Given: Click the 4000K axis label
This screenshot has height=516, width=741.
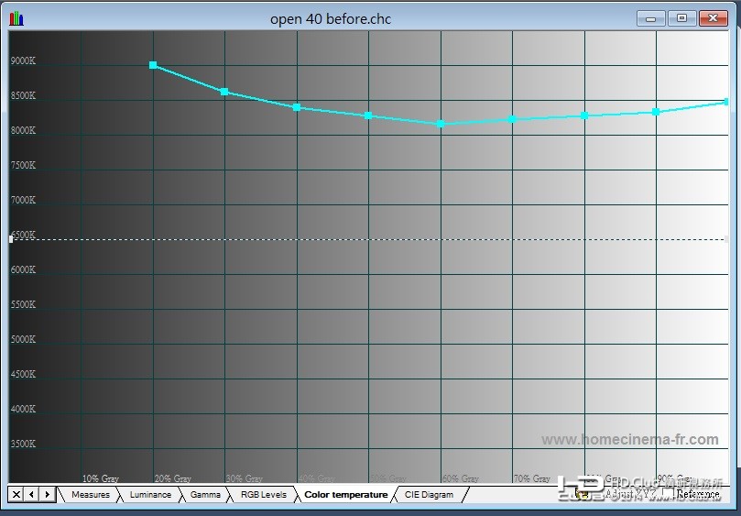Looking at the screenshot, I should tap(23, 409).
